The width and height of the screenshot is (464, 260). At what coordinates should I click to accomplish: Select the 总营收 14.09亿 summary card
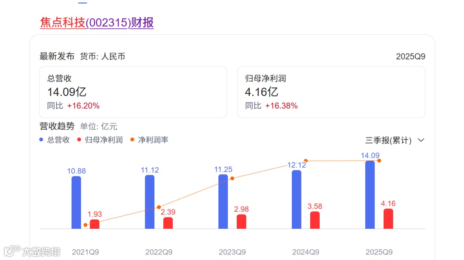[133, 92]
